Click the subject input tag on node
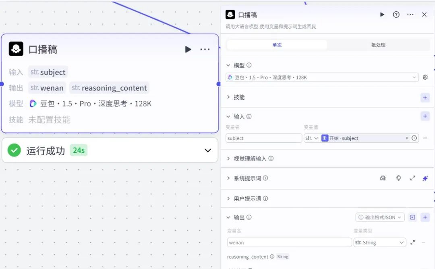Viewport: 435px width, 269px height. tap(48, 72)
